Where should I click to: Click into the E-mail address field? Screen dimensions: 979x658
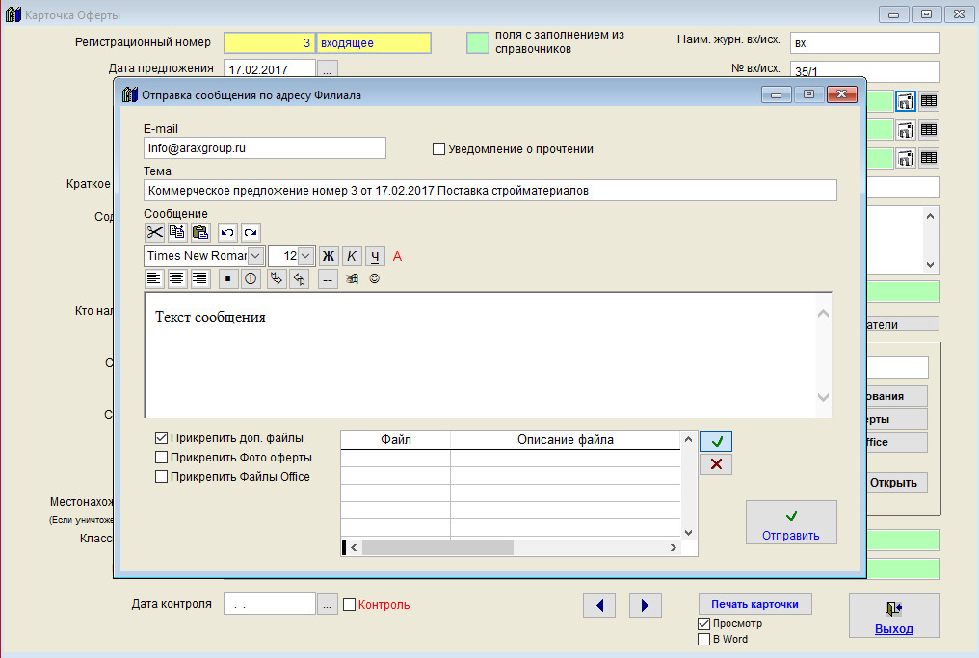(x=264, y=148)
